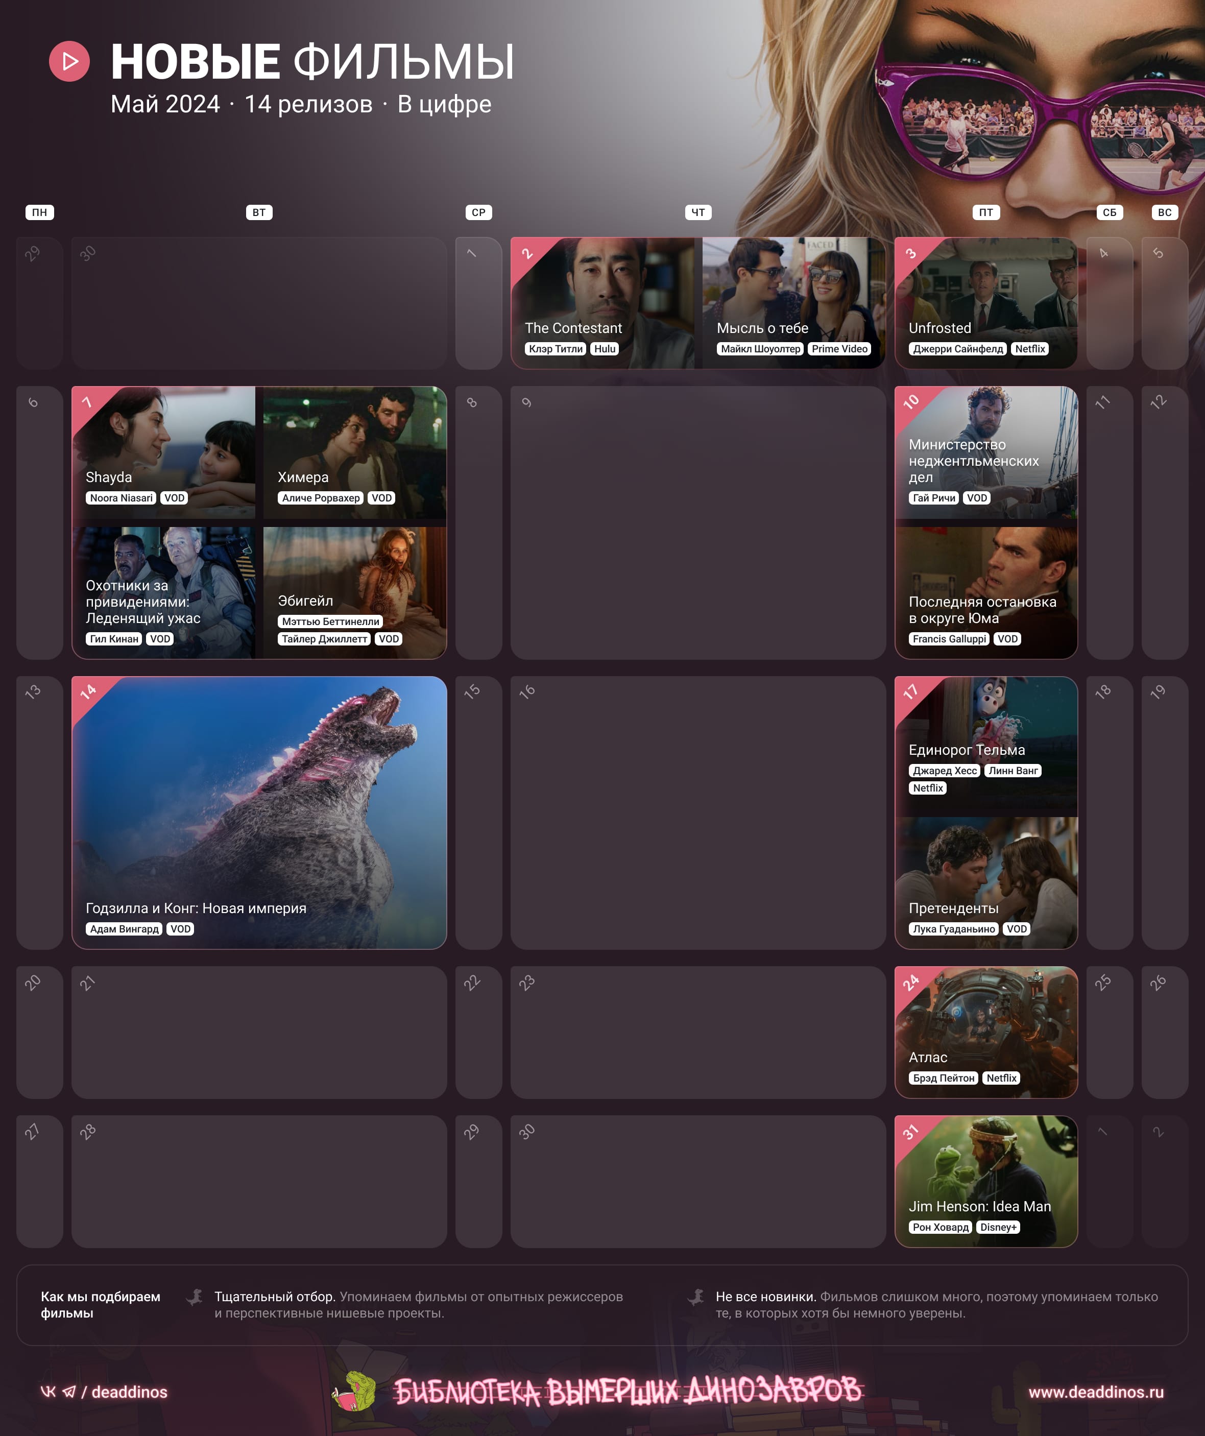Click the ЧТ weekday label

[x=698, y=212]
